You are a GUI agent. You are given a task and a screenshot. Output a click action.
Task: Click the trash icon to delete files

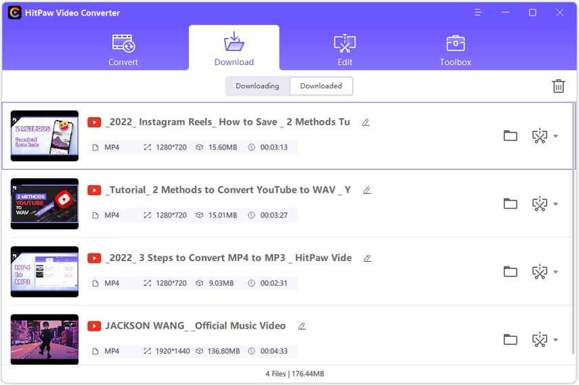click(558, 85)
